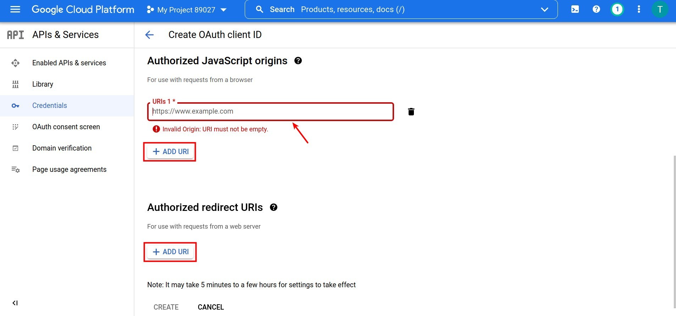Click the Domain verification checkbox icon
The height and width of the screenshot is (316, 676).
(15, 148)
